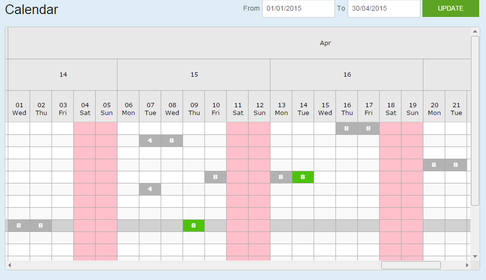Open the gray 8 entry on Wed 01
This screenshot has height=280, width=486.
[x=19, y=226]
